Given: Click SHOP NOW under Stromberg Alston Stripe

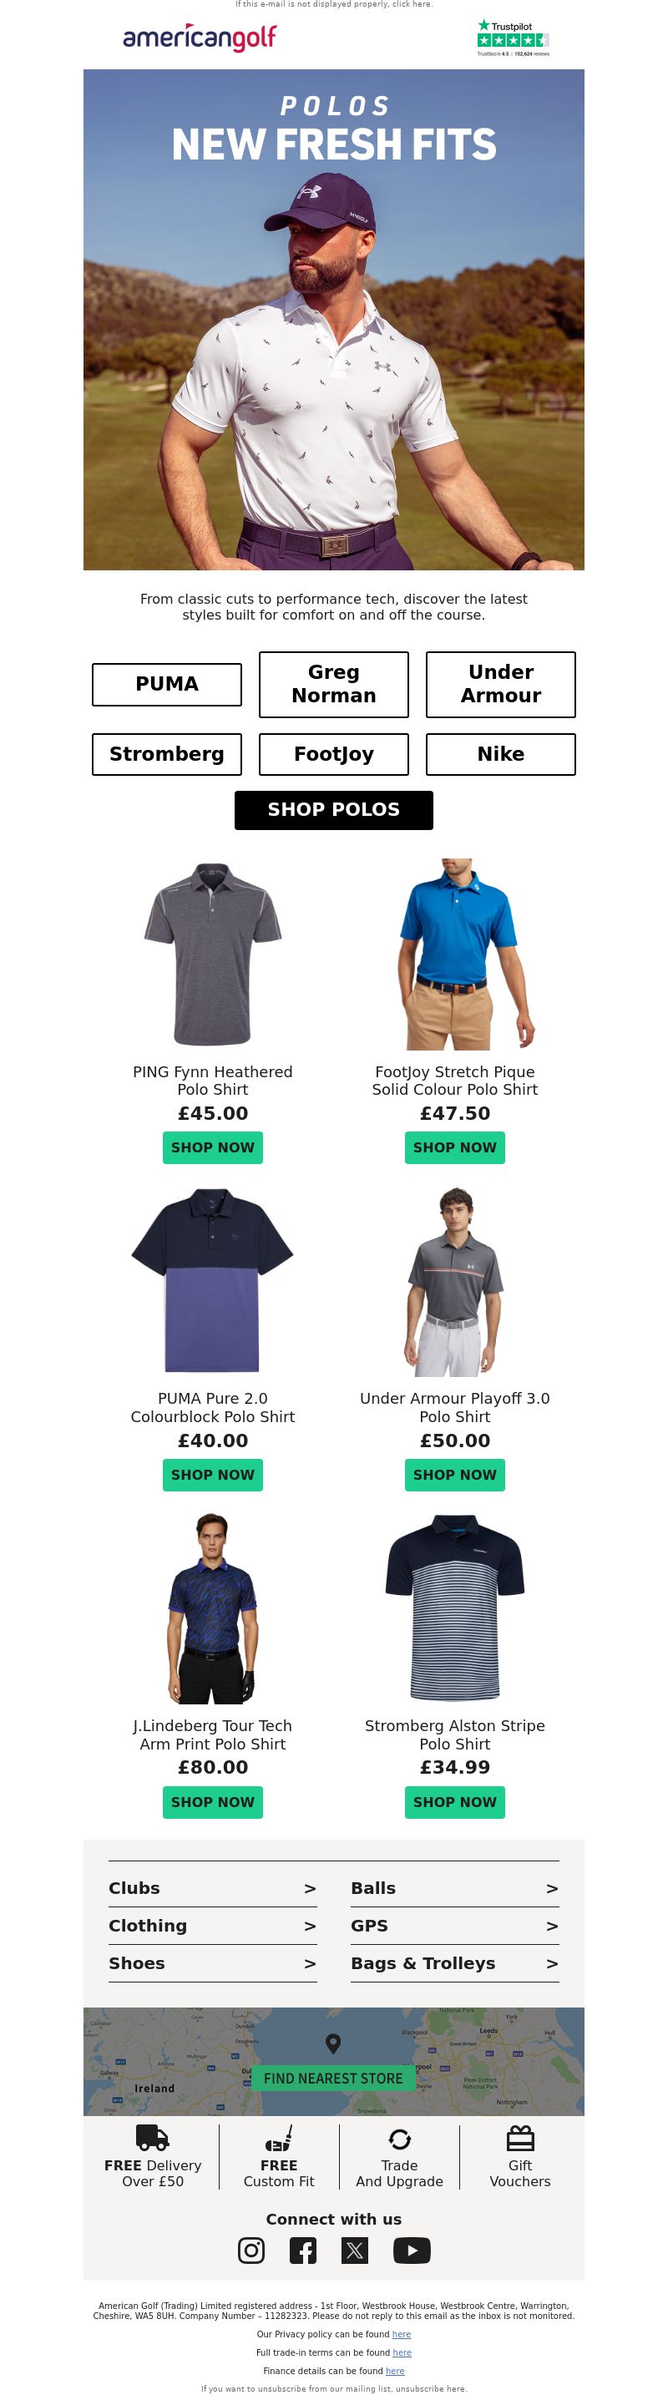Looking at the screenshot, I should click(x=455, y=1802).
